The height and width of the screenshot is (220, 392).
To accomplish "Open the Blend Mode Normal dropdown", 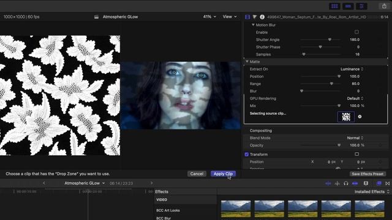I will click(x=355, y=138).
